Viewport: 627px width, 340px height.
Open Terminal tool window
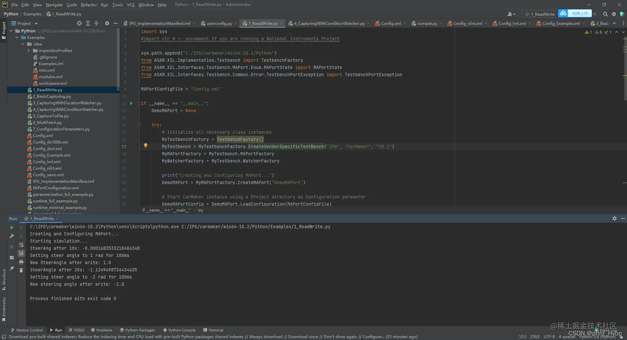coord(213,330)
